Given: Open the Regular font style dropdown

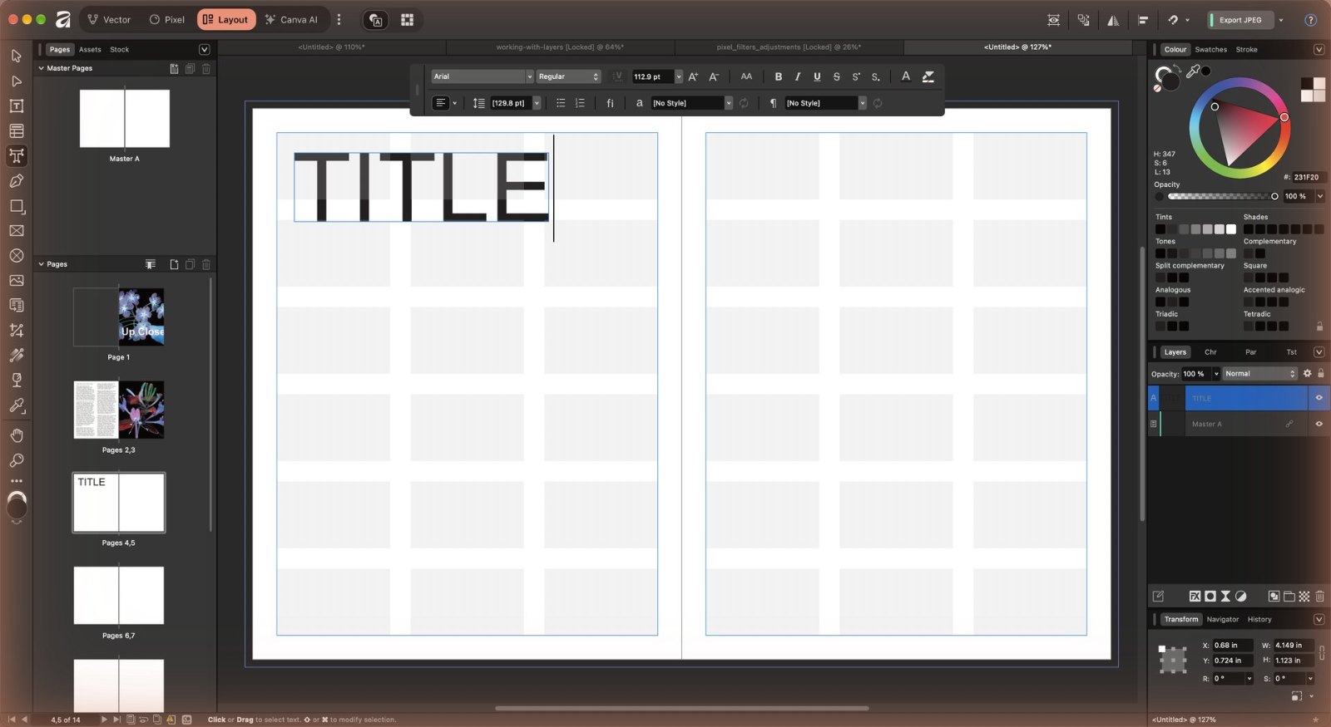Looking at the screenshot, I should coord(568,76).
